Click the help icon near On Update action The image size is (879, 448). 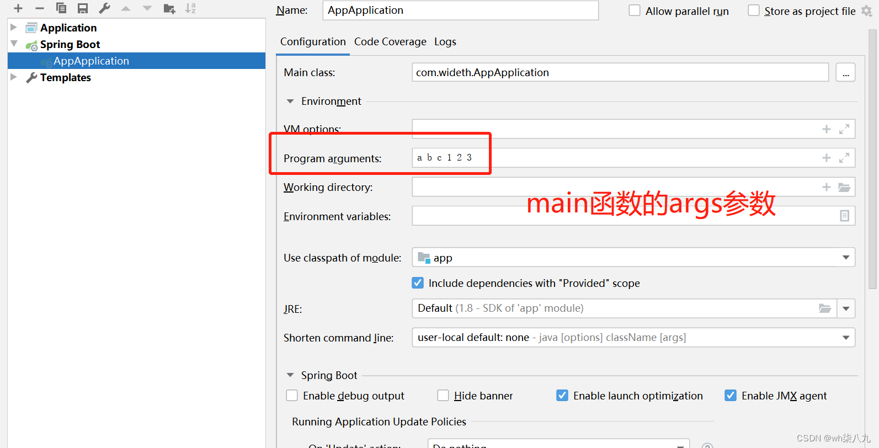tap(707, 445)
